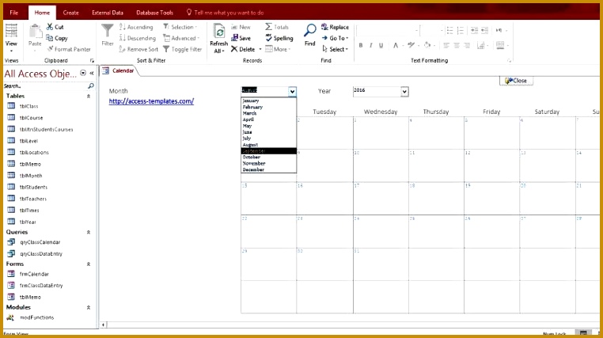Open All Access Objects menu arrow
The height and width of the screenshot is (338, 603).
tap(82, 73)
